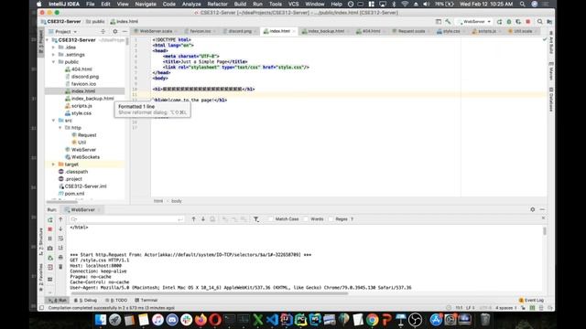Screen dimensions: 586x329
Task: Go to next search occurrence arrow
Action: (203, 219)
